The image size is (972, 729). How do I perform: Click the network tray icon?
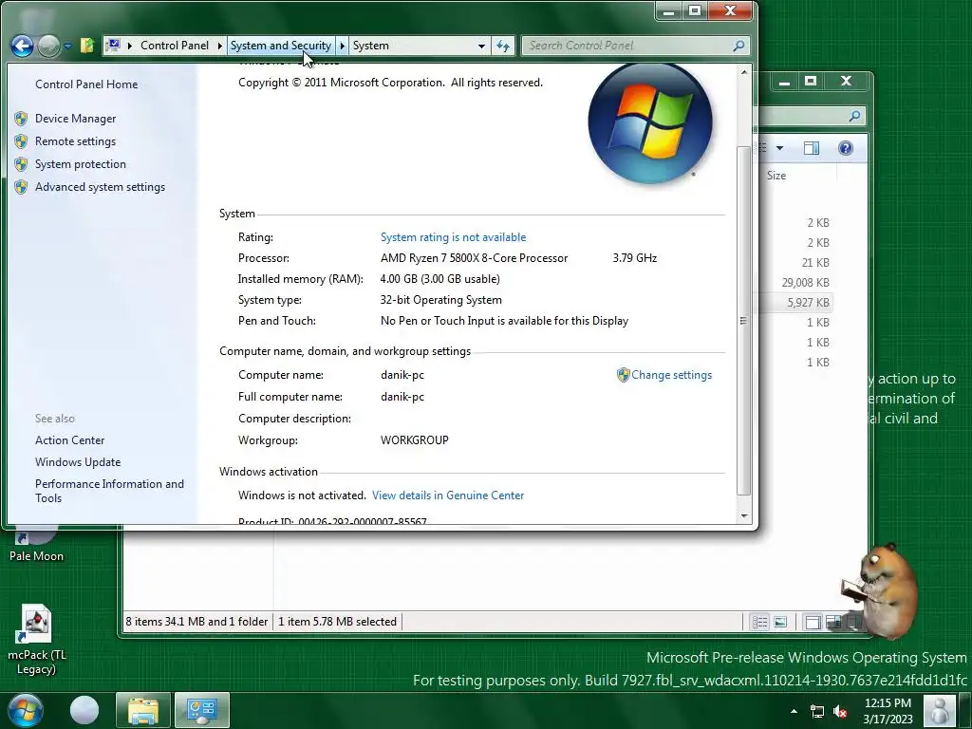tap(817, 712)
